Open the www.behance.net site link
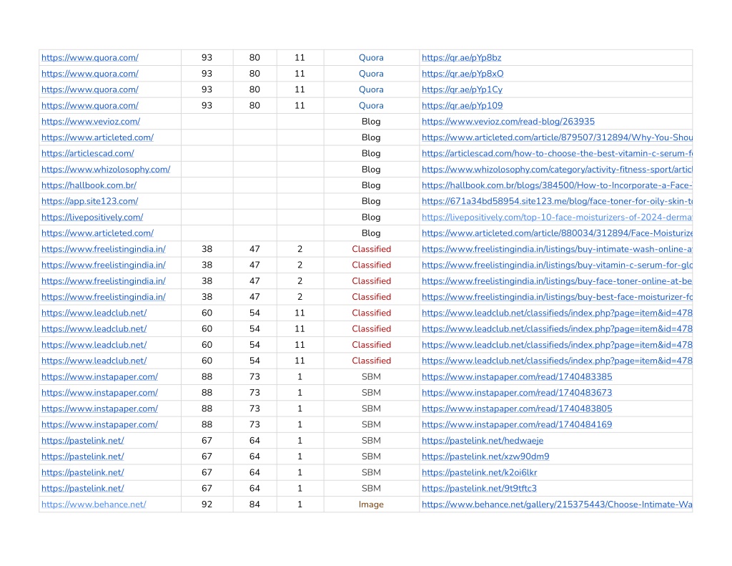Viewport: 732px width, 566px height. pyautogui.click(x=94, y=504)
